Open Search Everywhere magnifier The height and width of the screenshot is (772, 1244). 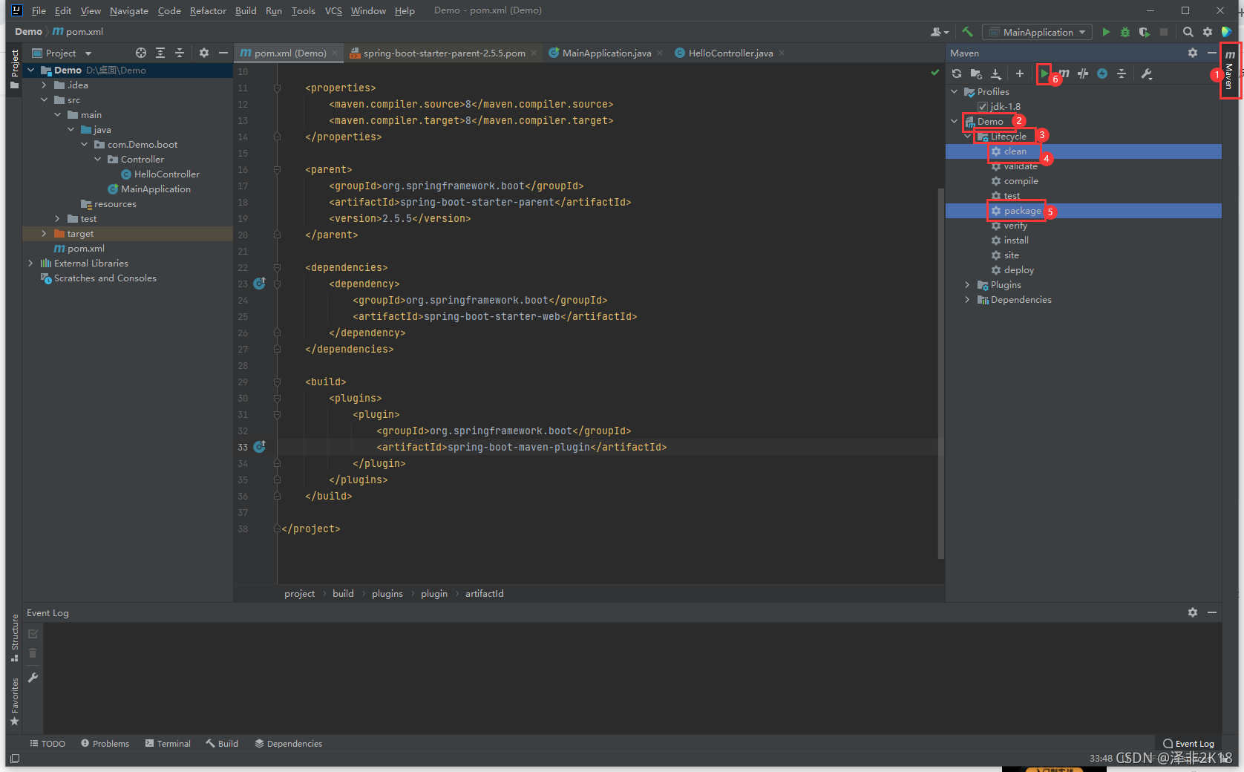[x=1188, y=32]
